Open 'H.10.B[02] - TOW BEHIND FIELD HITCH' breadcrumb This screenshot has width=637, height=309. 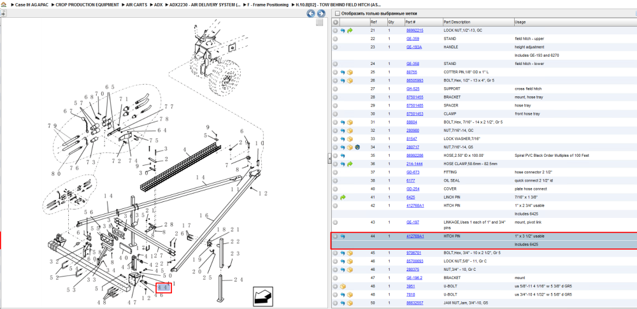pos(338,5)
